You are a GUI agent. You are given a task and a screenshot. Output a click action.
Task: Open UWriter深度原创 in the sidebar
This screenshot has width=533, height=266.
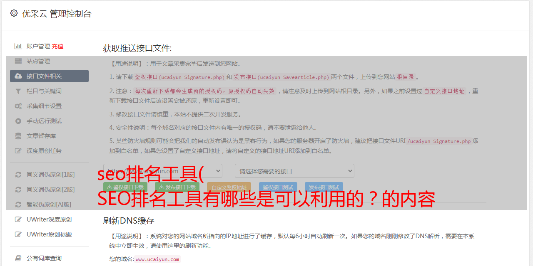[49, 219]
